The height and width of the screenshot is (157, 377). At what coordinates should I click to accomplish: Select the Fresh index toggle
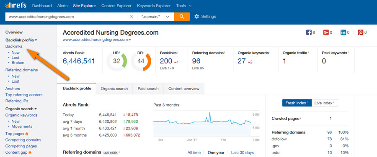(x=297, y=103)
